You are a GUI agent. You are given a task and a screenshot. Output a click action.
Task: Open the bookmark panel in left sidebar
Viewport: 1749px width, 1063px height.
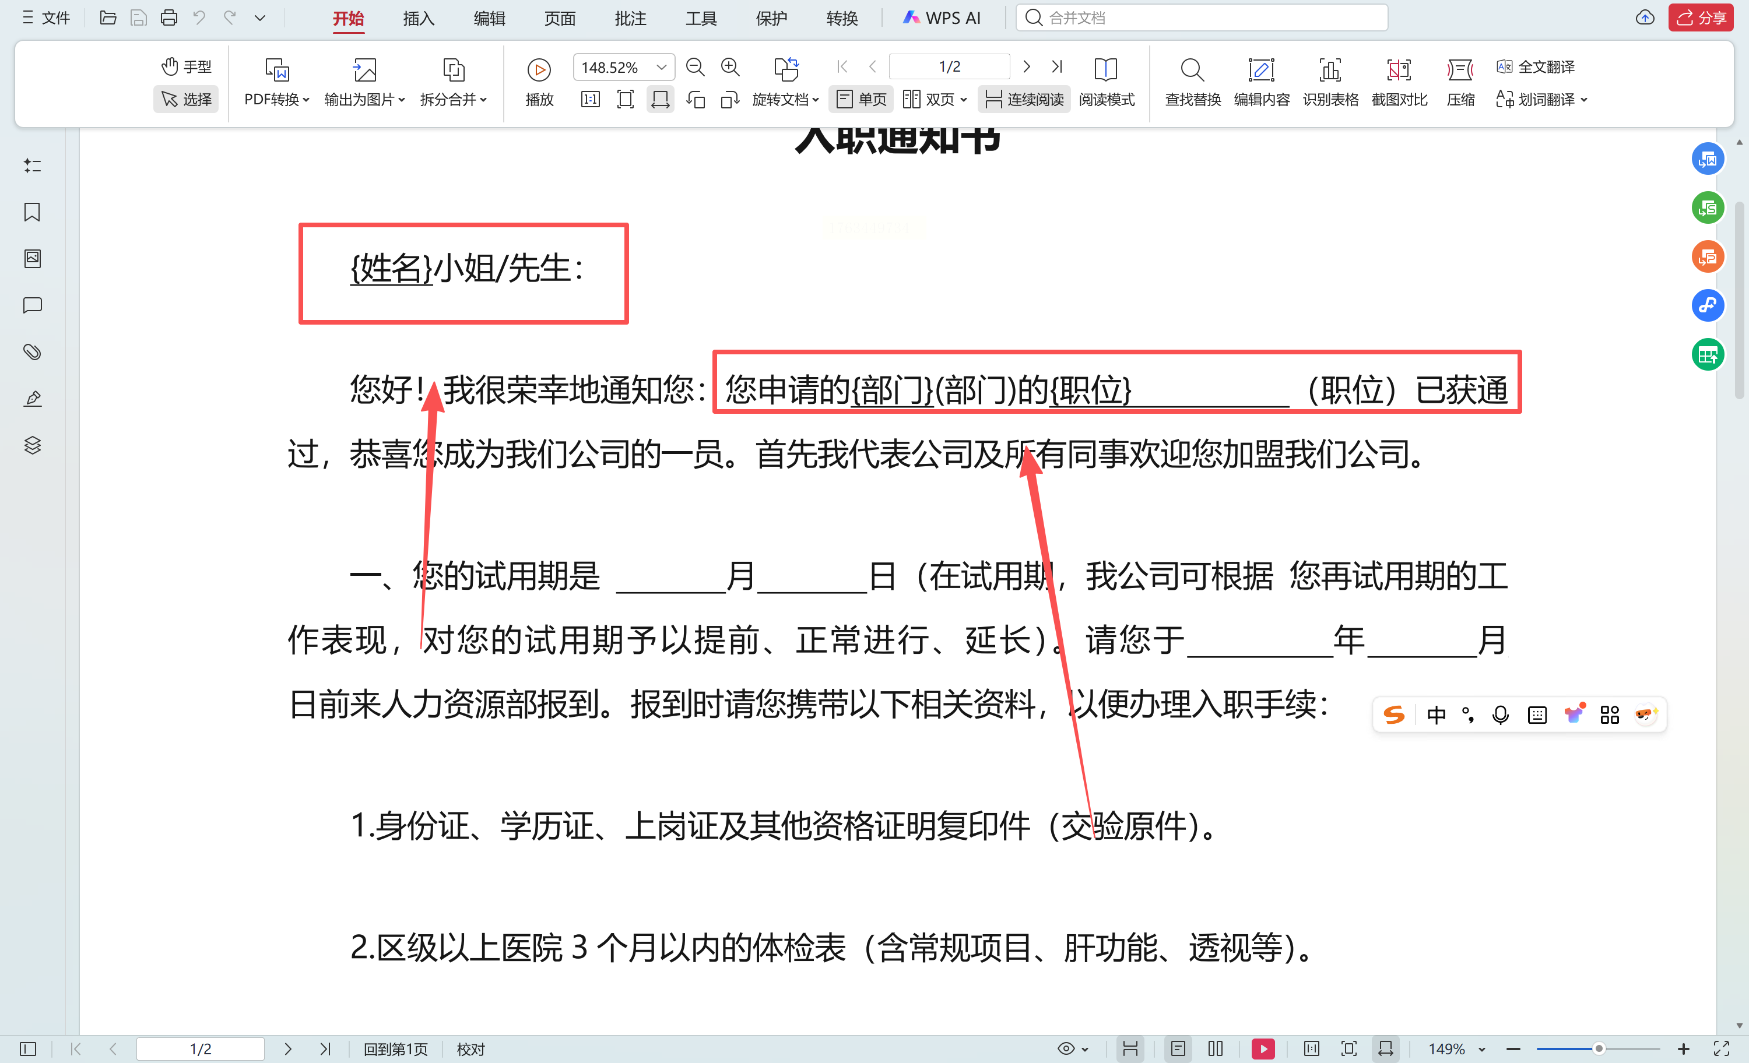(x=32, y=212)
